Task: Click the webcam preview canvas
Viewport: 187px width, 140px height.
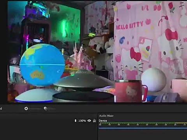Action: [97, 52]
